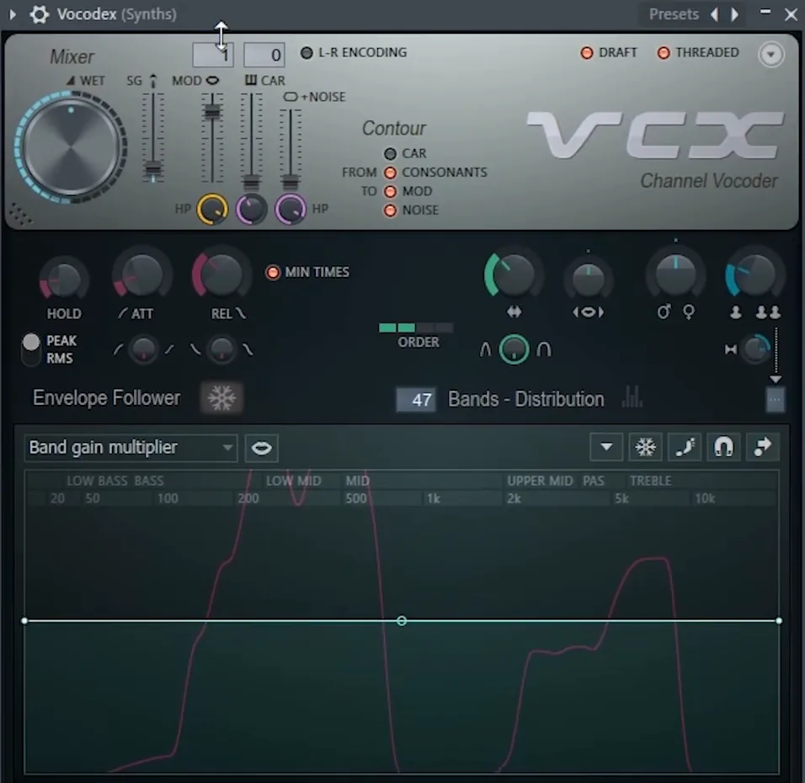
Task: Click the small square button at panel right edge
Action: click(776, 400)
